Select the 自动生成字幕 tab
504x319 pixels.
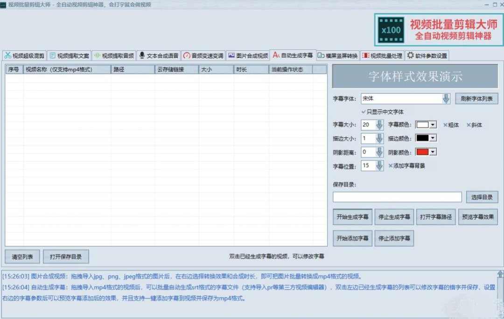click(293, 55)
